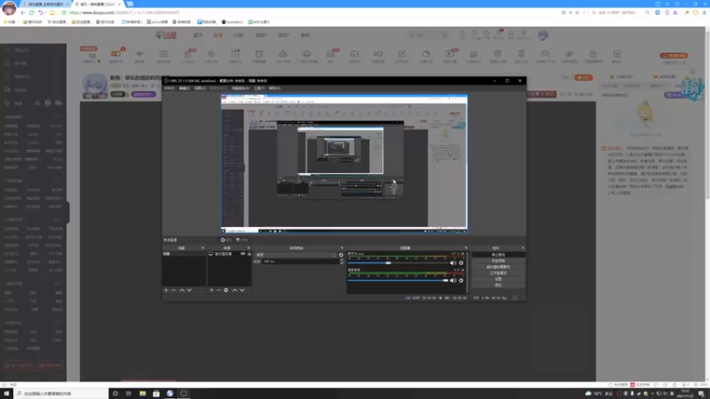710x399 pixels.
Task: Open source Filters button above docks
Action: 242,239
